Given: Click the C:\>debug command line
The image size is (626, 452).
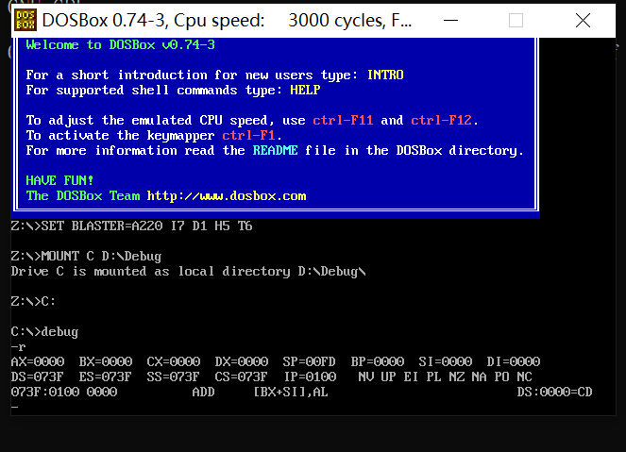Looking at the screenshot, I should (44, 332).
